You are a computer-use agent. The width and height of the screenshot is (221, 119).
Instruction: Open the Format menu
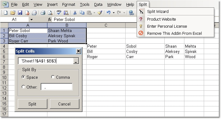tap(69, 5)
